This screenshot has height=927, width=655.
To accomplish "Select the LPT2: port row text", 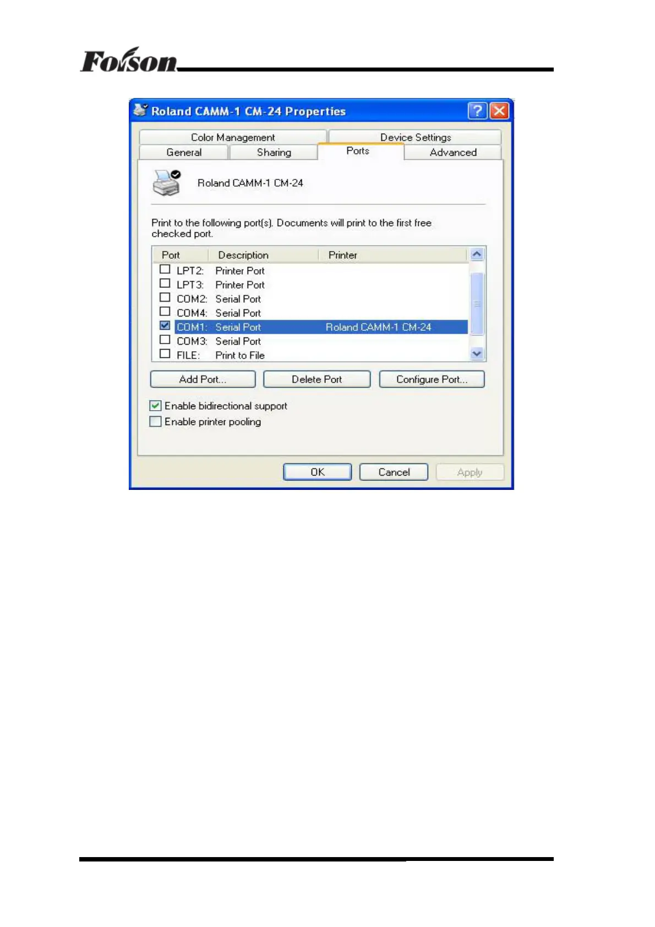I will [190, 271].
